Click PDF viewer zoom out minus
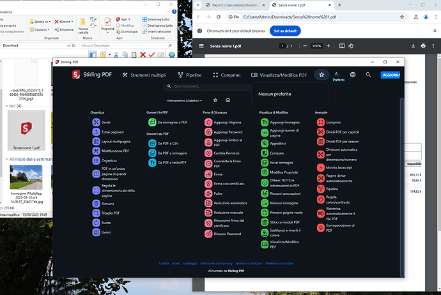 point(305,46)
